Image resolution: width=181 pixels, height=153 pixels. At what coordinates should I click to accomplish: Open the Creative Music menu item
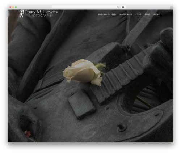pos(126,14)
